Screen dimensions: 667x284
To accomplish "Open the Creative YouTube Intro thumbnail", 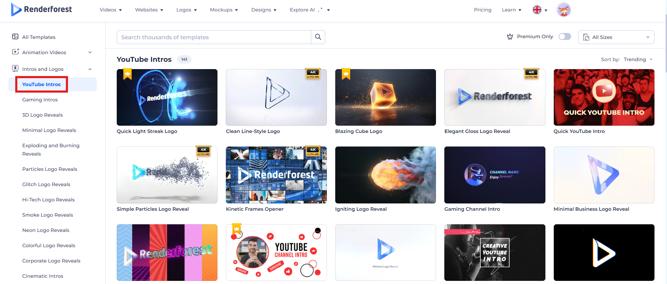I will click(495, 252).
